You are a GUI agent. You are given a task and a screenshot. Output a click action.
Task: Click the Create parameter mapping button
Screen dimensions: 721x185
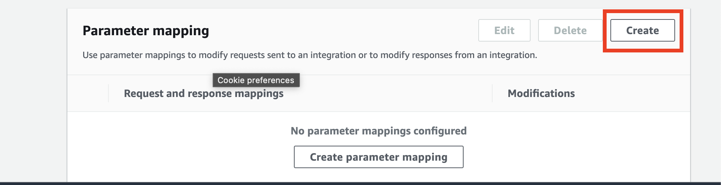[x=378, y=157]
